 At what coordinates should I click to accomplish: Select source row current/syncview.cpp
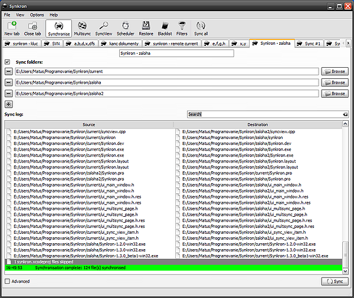click(x=70, y=132)
